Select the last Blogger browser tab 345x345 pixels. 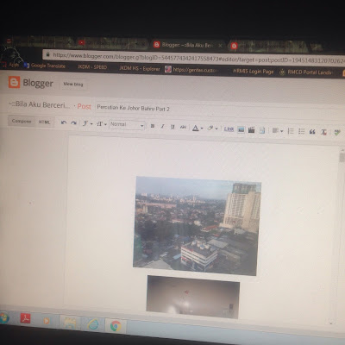267,46
